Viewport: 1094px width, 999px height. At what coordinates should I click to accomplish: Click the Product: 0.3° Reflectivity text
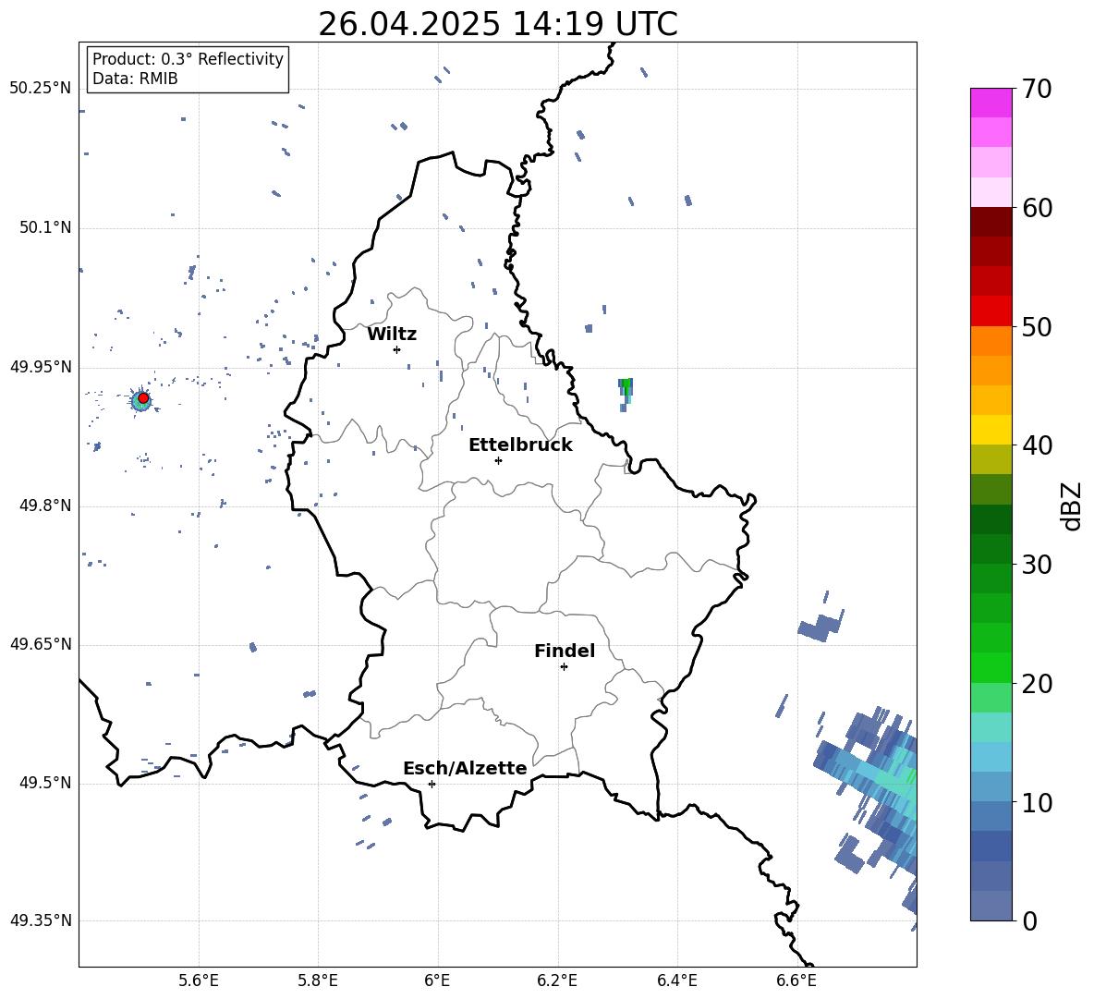[x=188, y=59]
